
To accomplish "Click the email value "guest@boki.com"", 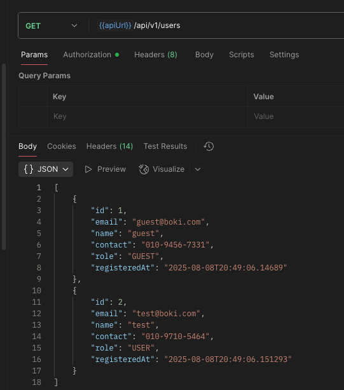I will coord(169,222).
